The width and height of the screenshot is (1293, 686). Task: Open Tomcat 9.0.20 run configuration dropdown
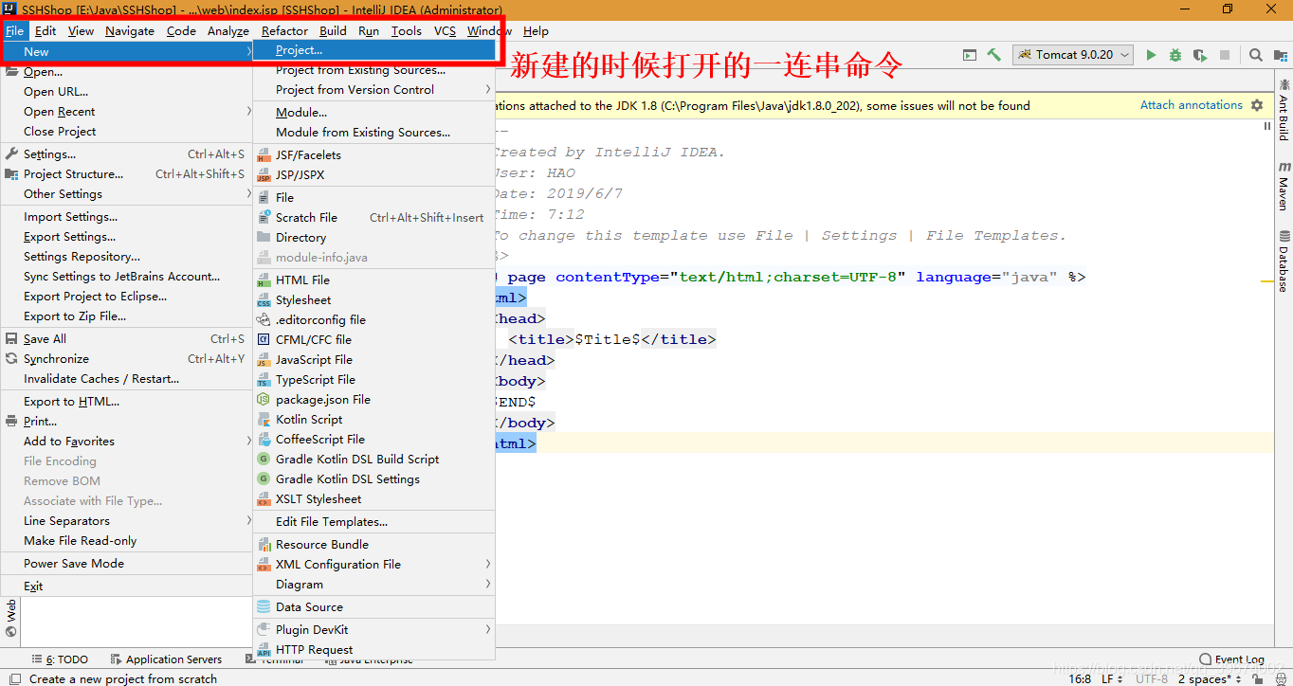tap(1072, 55)
